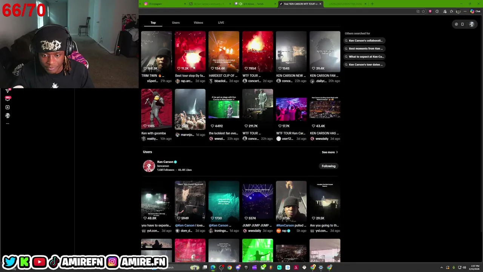Open '@Ken Carson I love...' video thumbnail

click(x=190, y=201)
